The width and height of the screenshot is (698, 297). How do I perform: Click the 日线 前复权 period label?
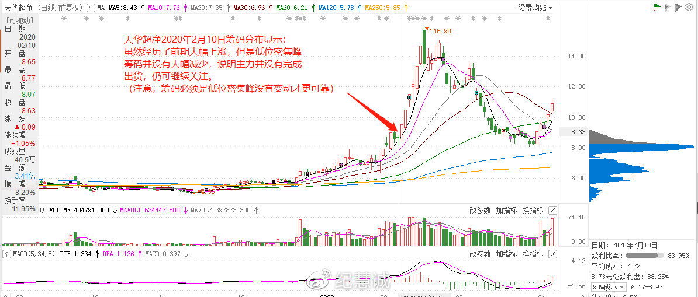click(61, 8)
